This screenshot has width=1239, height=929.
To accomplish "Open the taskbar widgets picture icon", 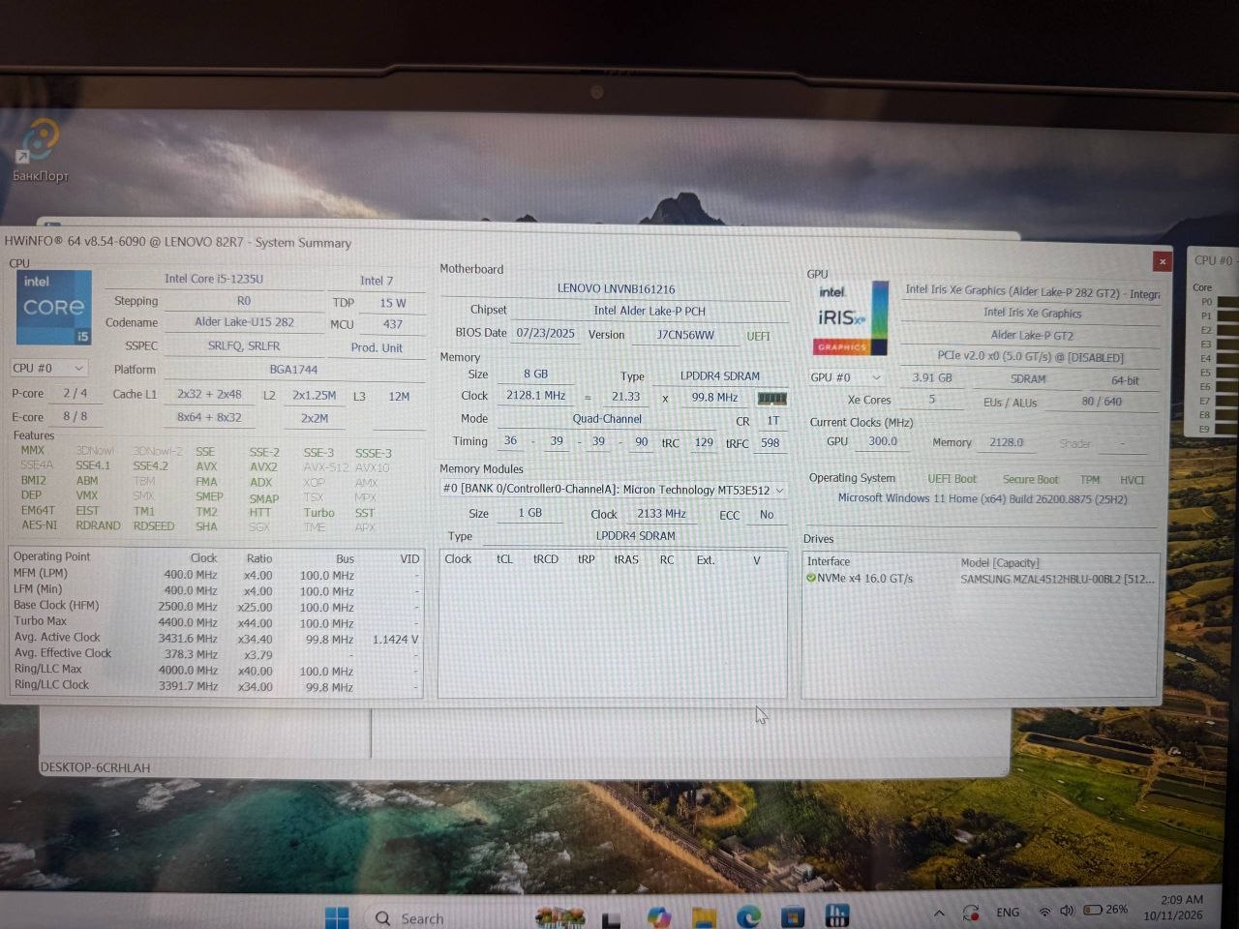I will pyautogui.click(x=559, y=916).
